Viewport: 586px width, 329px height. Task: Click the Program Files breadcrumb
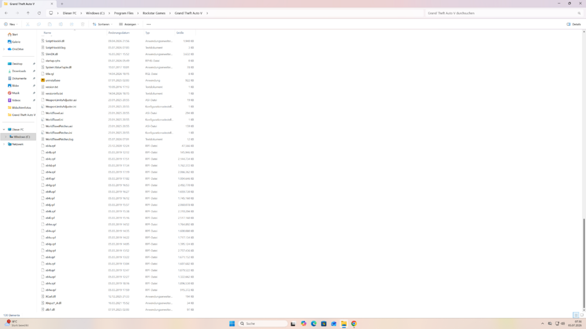click(124, 13)
